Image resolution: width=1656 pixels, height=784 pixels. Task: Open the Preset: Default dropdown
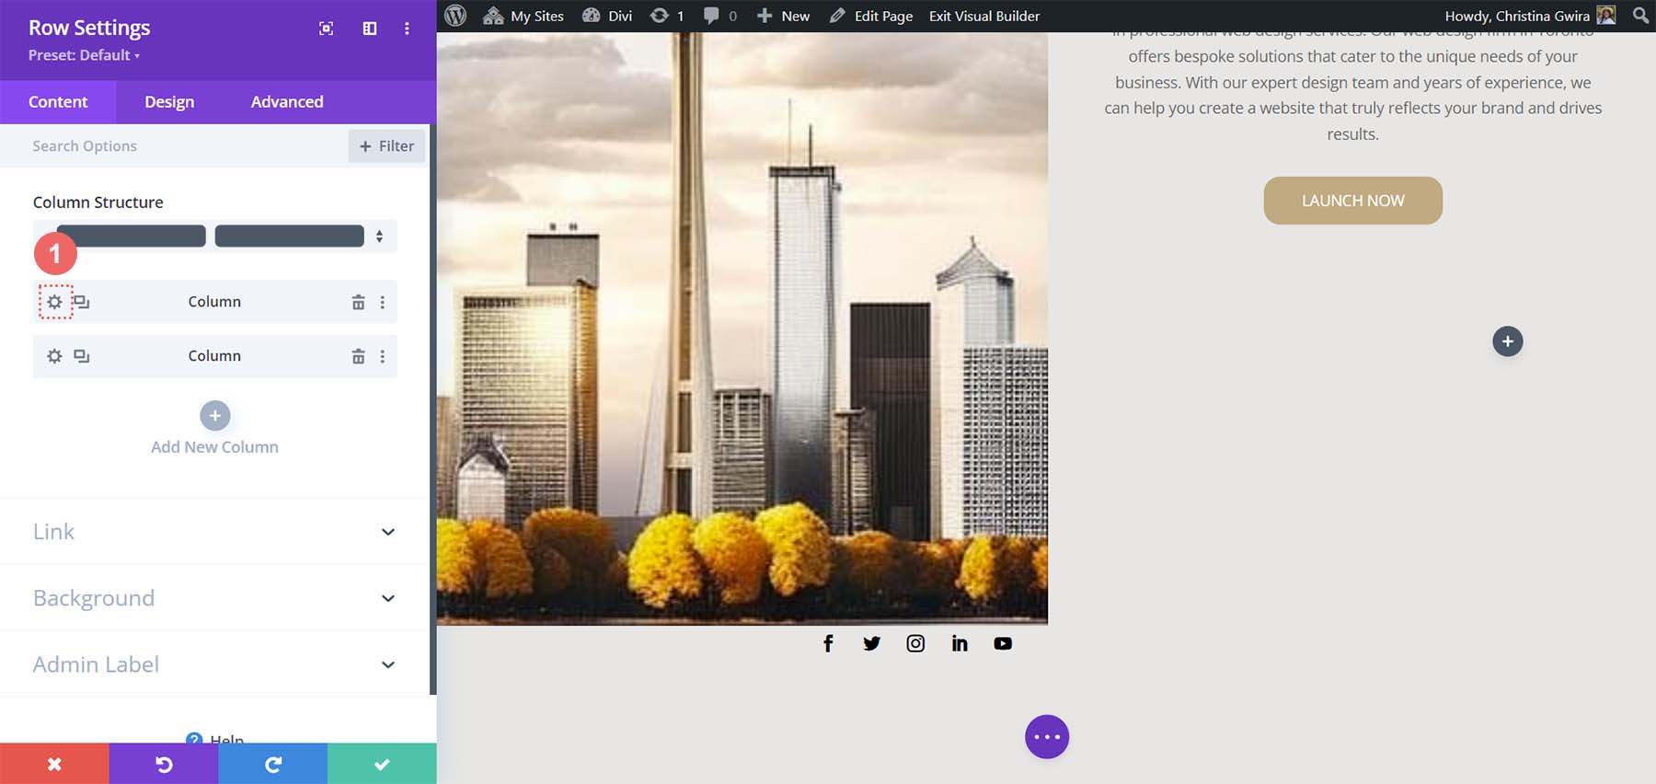[84, 55]
